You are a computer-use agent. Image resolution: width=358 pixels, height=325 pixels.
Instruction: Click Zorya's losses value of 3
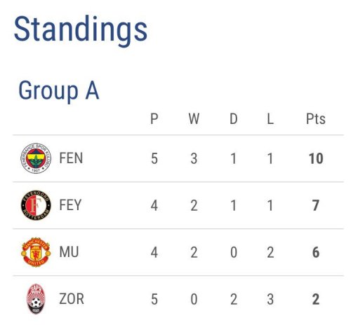click(270, 300)
